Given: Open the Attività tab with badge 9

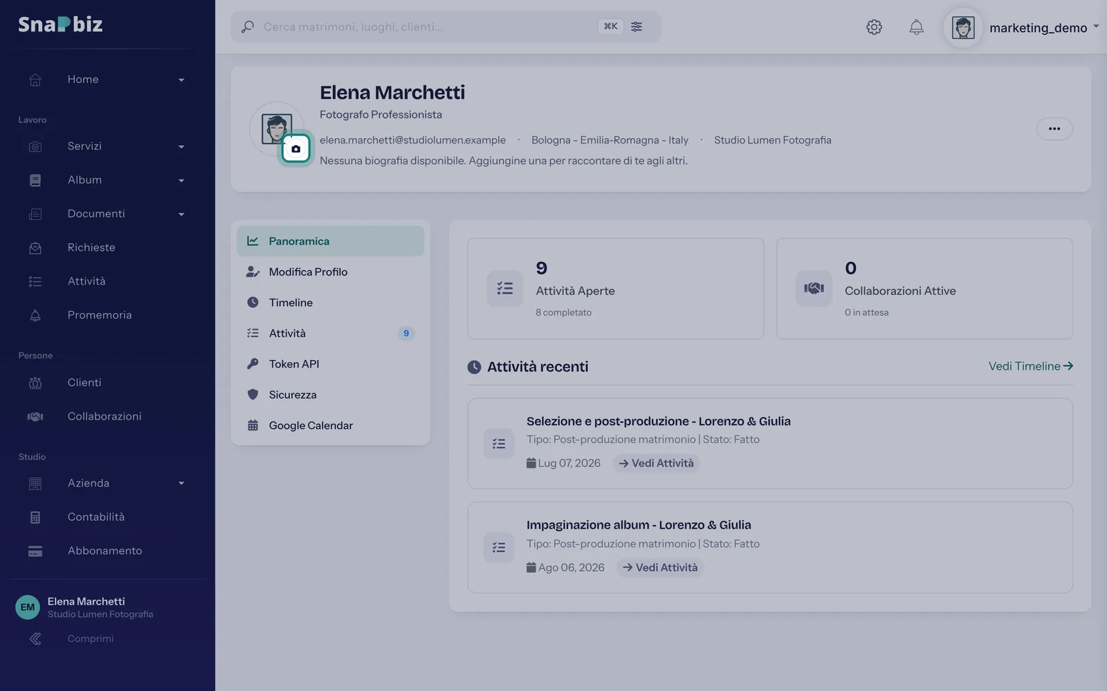Looking at the screenshot, I should [x=330, y=333].
